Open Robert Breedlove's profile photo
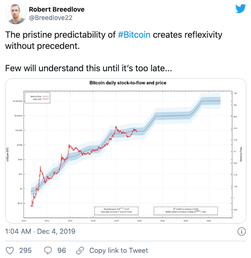251x258 pixels. click(x=16, y=14)
